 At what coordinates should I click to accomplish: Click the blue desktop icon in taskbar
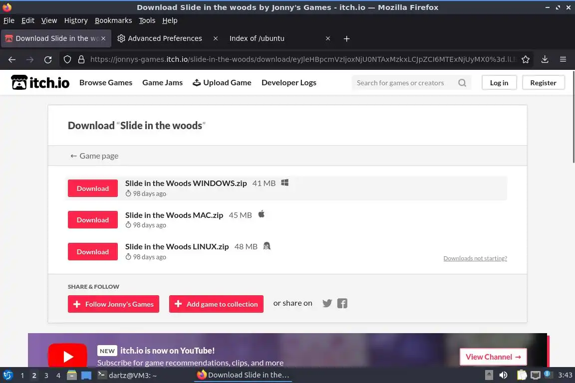[x=86, y=376]
